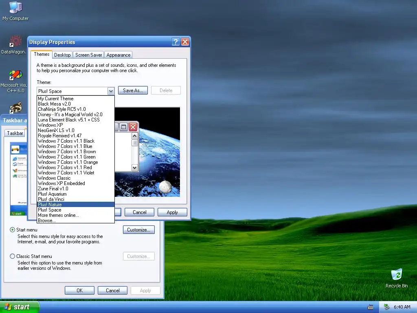Click Cancel in Display Properties

tap(139, 212)
